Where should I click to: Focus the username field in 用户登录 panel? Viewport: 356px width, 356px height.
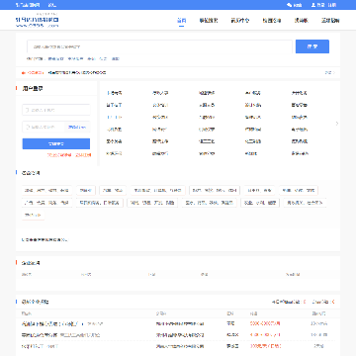coord(56,110)
